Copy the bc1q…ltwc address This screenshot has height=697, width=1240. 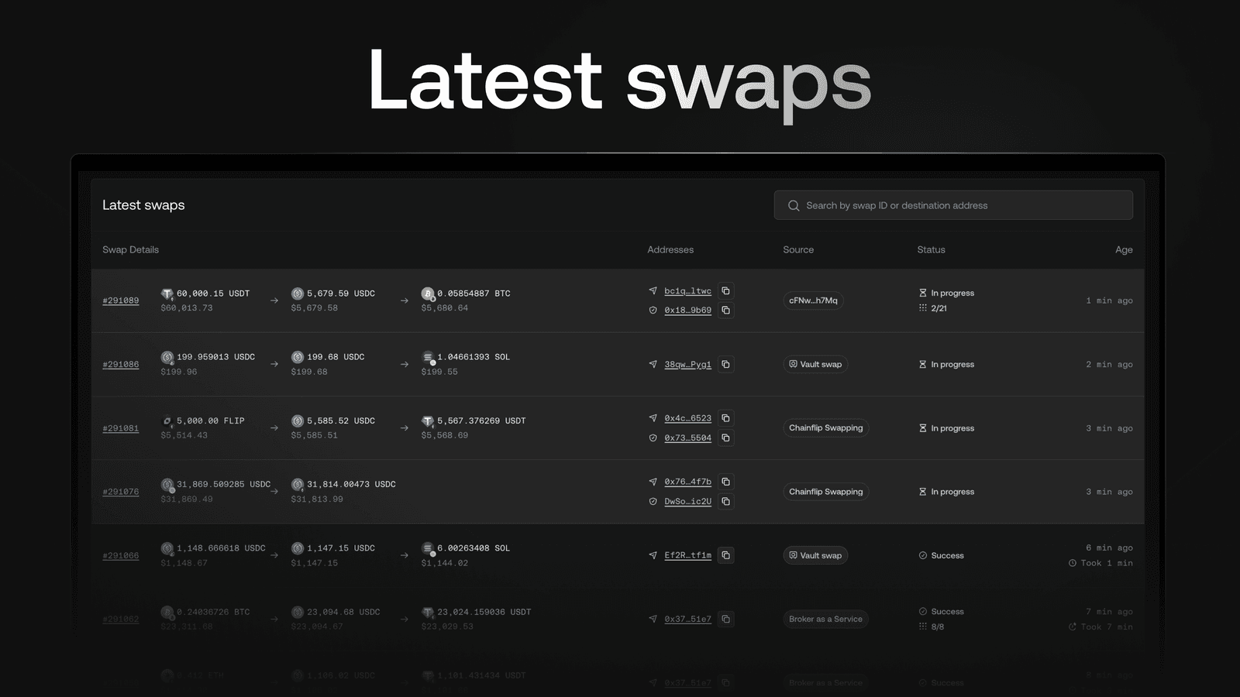pos(725,291)
